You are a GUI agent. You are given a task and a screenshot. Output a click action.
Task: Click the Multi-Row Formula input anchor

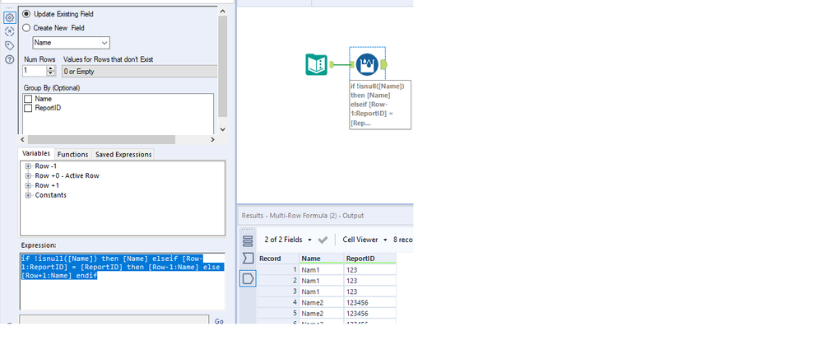click(353, 64)
